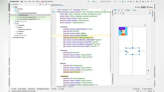Click the vertical arrows icon in design toolbar
The height and width of the screenshot is (92, 164).
tap(120, 13)
